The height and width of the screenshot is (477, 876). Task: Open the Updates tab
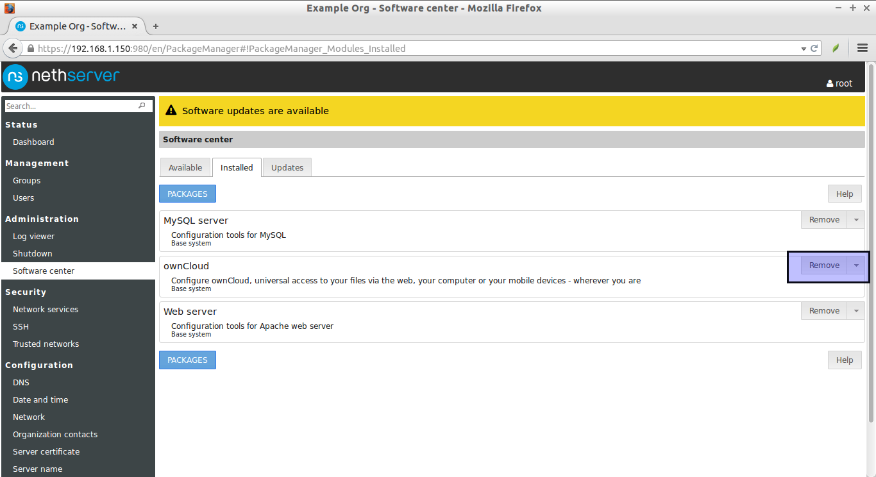click(x=287, y=167)
